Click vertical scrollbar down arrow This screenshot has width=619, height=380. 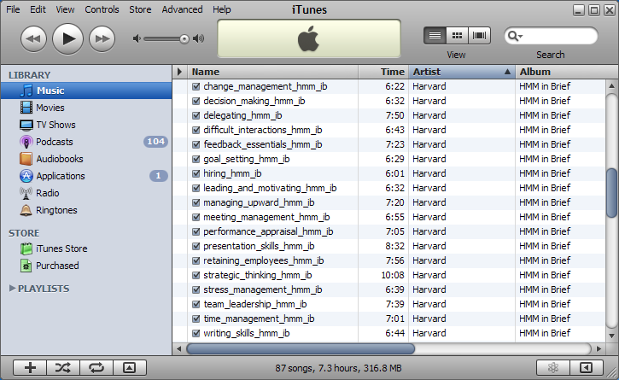click(611, 336)
